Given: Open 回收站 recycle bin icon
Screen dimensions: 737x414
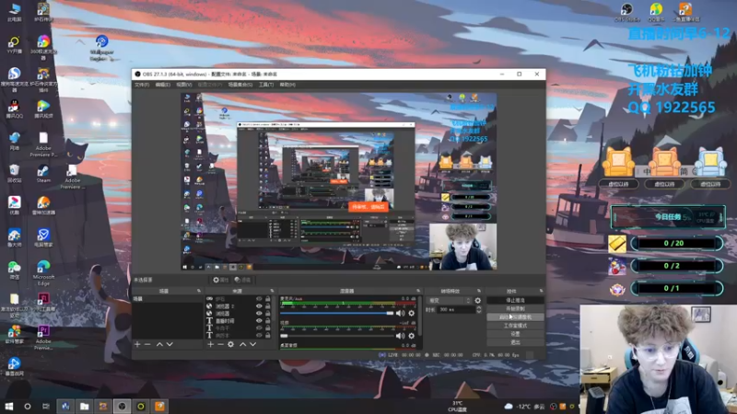Looking at the screenshot, I should click(14, 173).
